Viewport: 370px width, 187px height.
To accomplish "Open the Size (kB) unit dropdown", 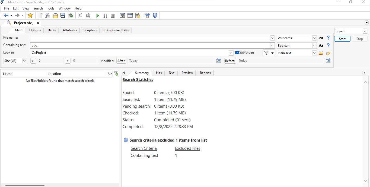I will (24, 61).
